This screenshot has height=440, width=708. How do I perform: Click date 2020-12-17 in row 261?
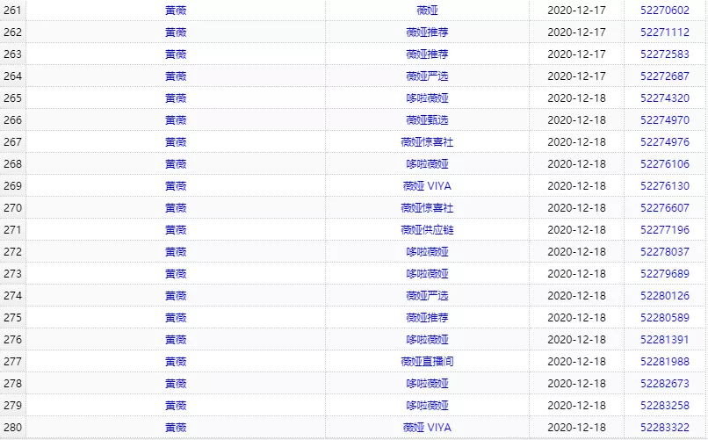pyautogui.click(x=576, y=10)
